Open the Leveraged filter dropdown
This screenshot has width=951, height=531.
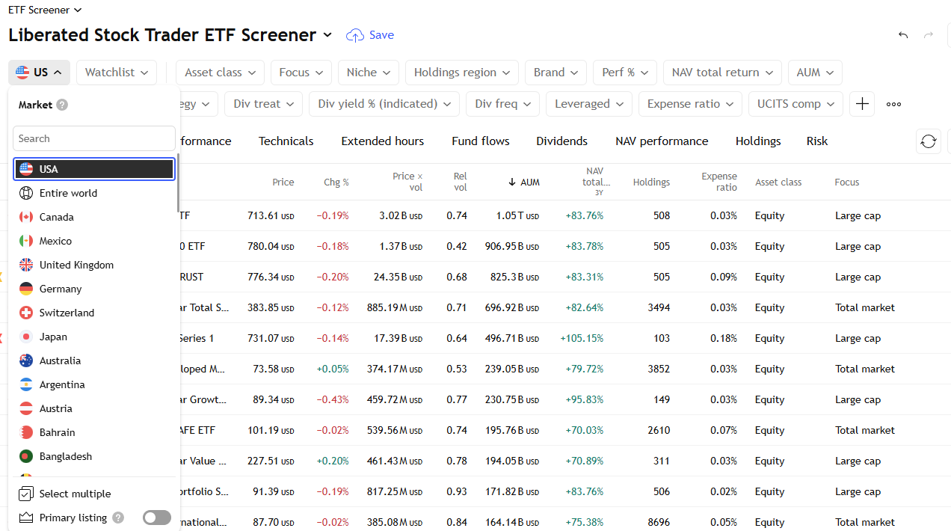[589, 104]
